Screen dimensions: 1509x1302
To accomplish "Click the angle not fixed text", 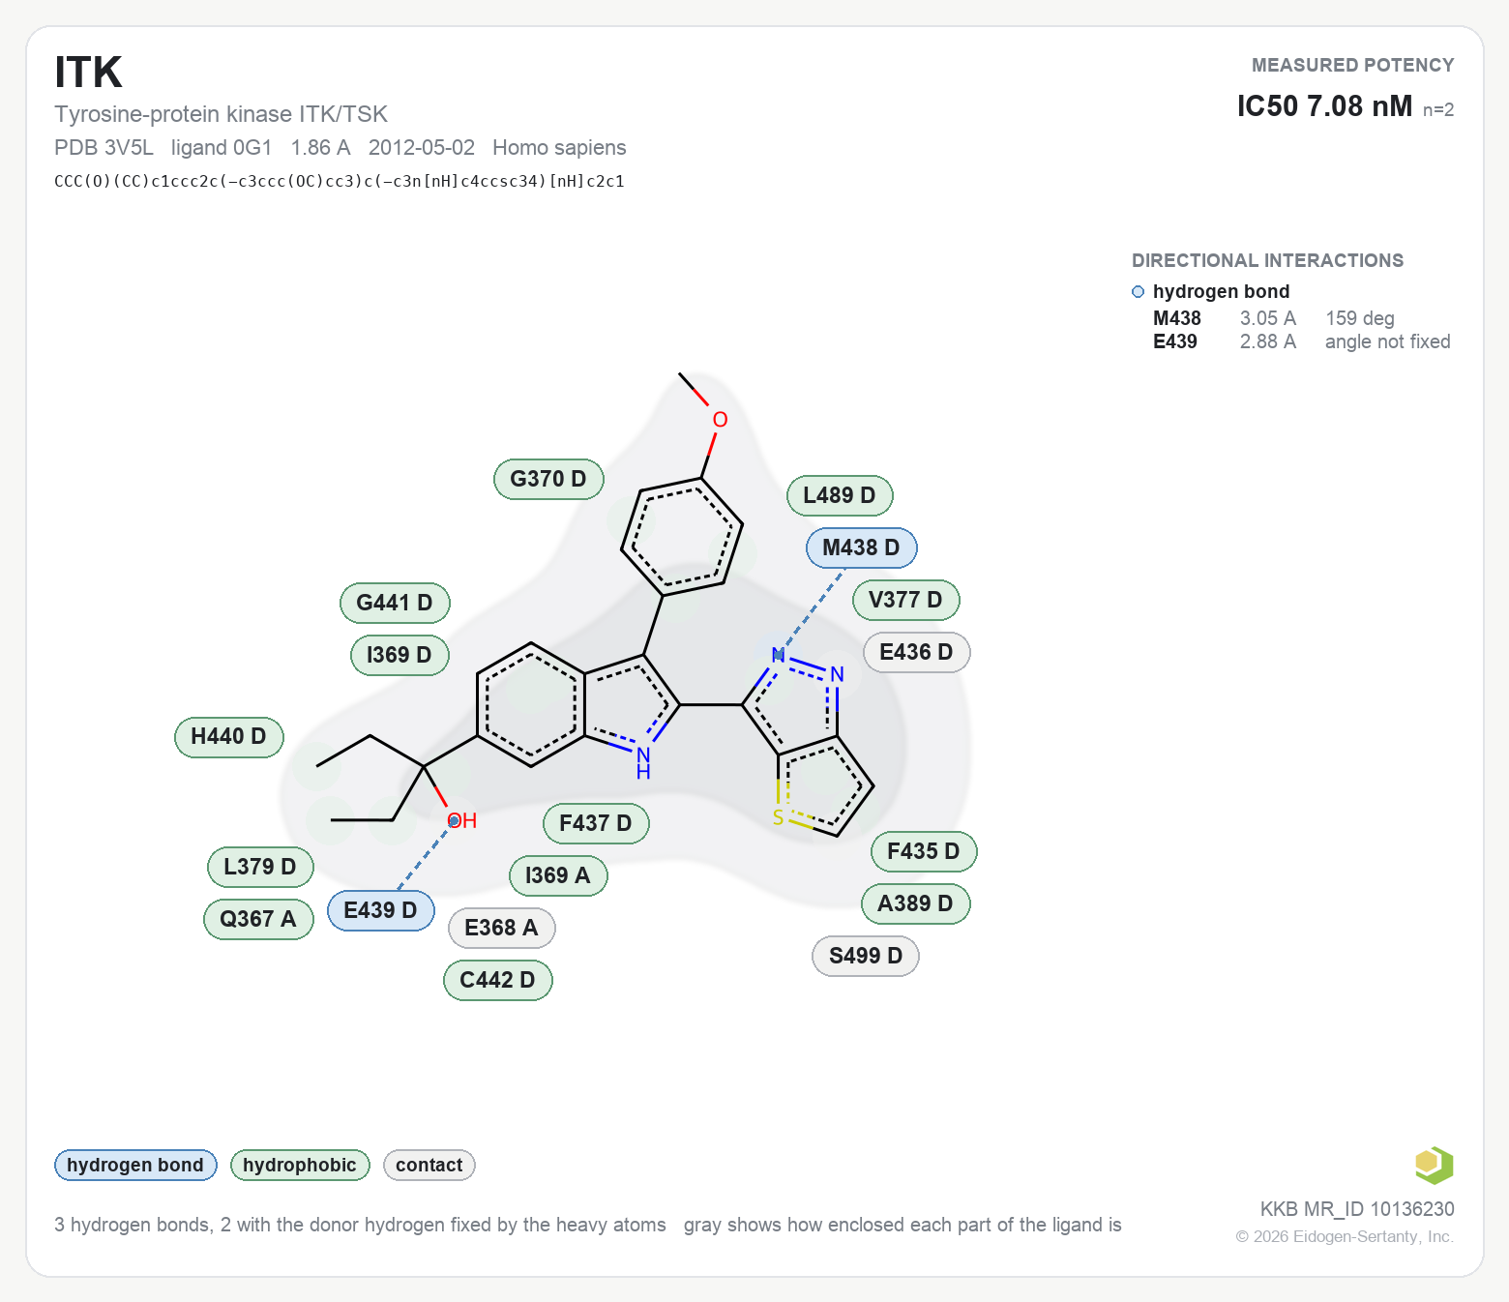I will (x=1388, y=341).
